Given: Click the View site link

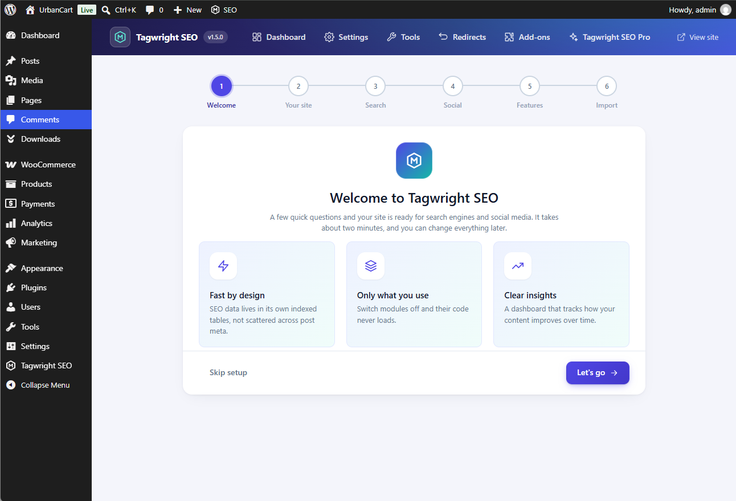Looking at the screenshot, I should (x=698, y=37).
